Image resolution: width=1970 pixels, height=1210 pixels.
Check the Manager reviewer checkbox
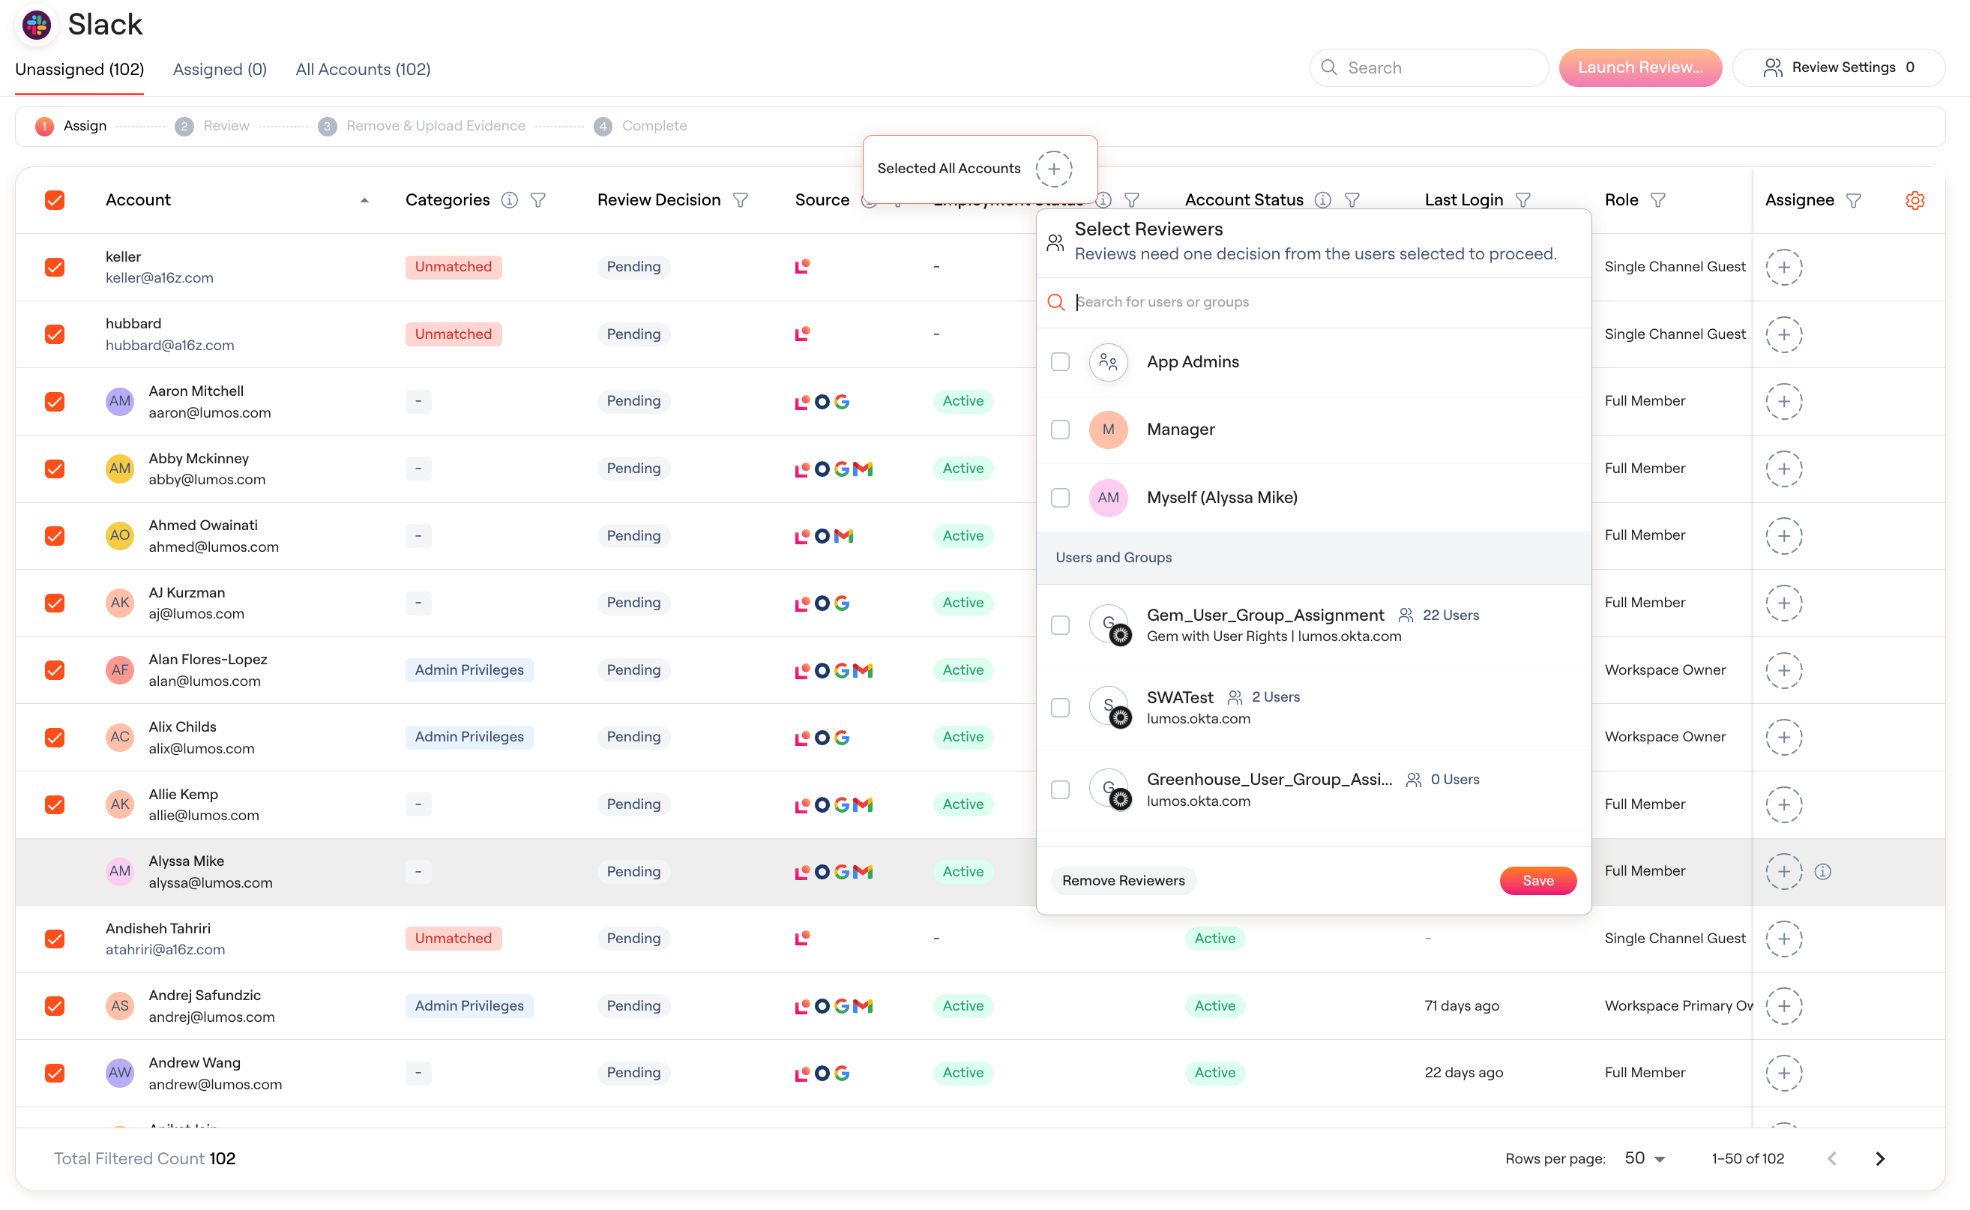click(1060, 430)
